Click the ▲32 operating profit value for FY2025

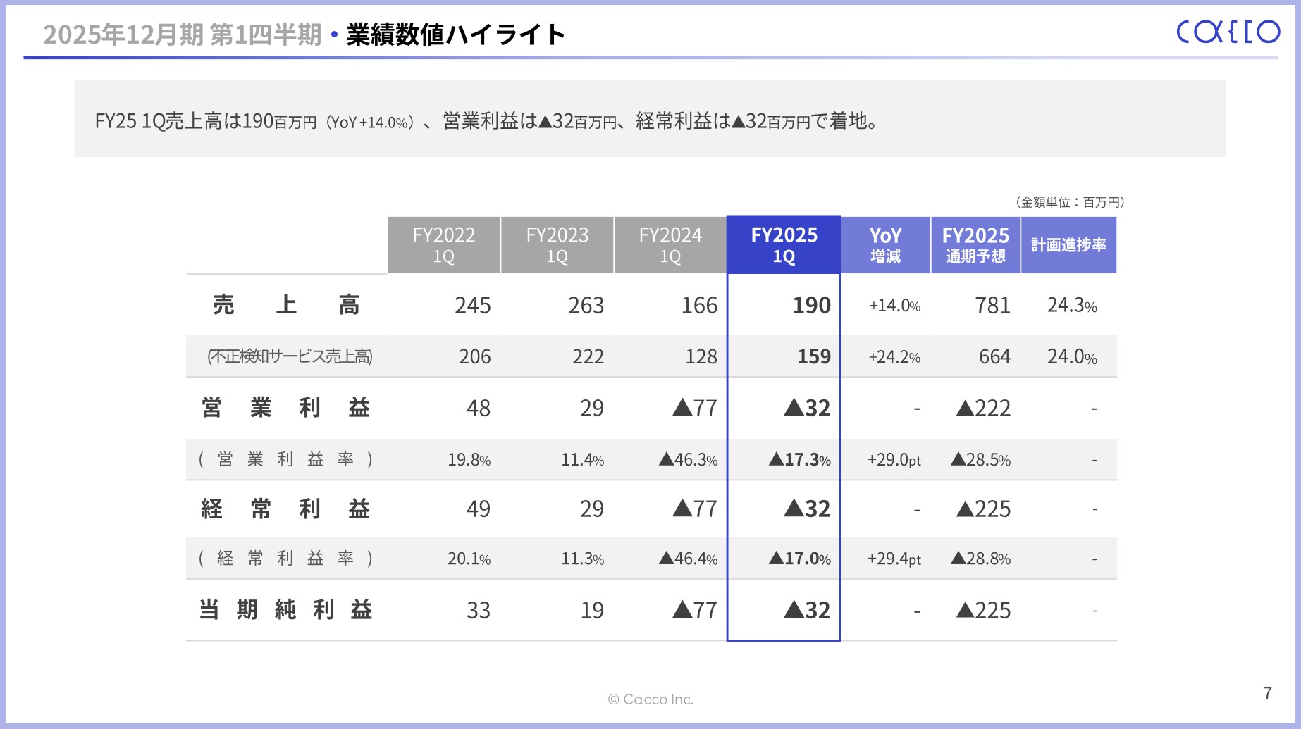pyautogui.click(x=806, y=408)
